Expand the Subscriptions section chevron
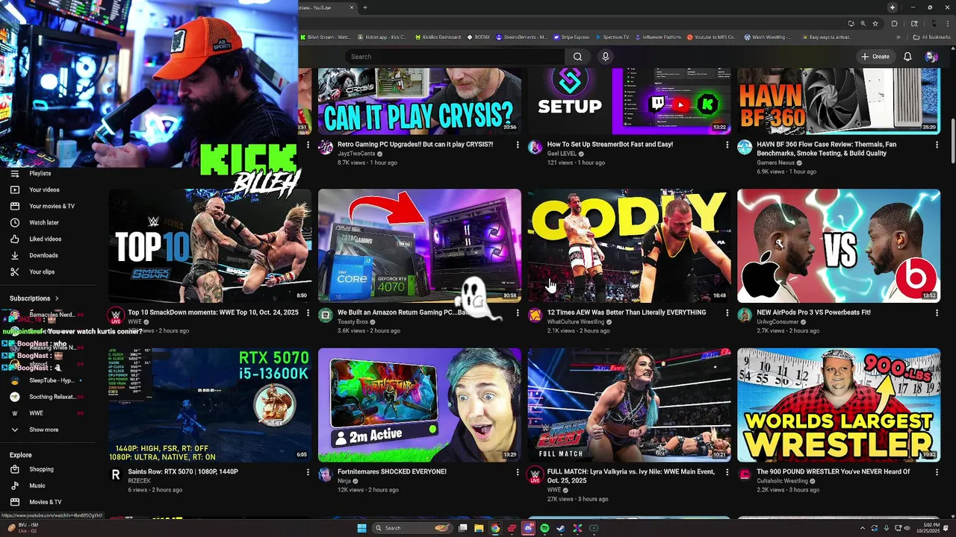This screenshot has width=956, height=537. [x=56, y=298]
